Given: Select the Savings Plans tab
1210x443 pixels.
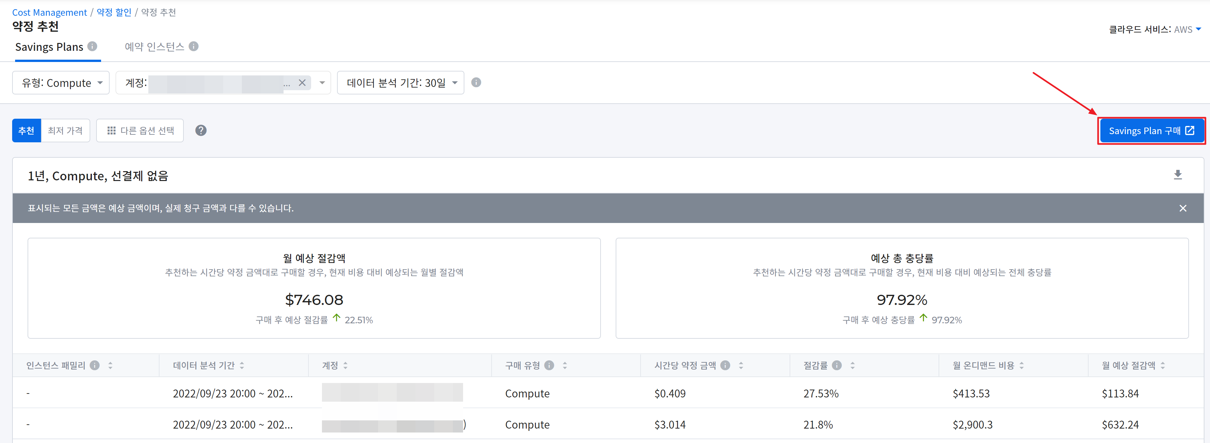Looking at the screenshot, I should (49, 47).
